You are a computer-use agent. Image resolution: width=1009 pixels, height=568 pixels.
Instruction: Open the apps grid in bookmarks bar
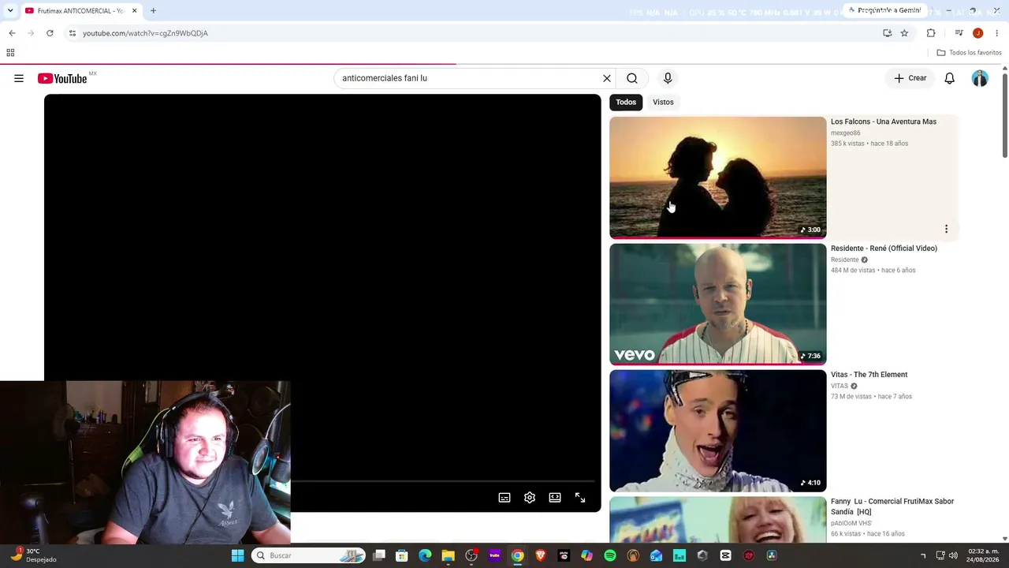click(10, 53)
